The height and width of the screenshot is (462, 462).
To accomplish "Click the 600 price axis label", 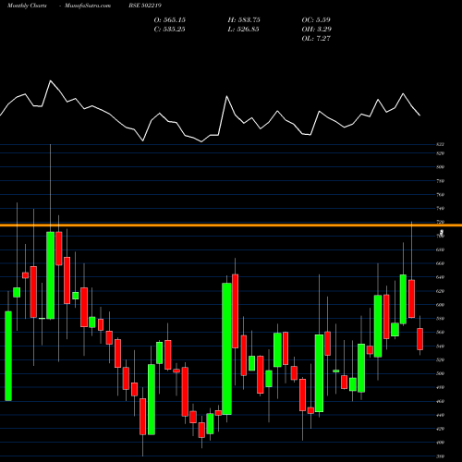I will 441,305.
